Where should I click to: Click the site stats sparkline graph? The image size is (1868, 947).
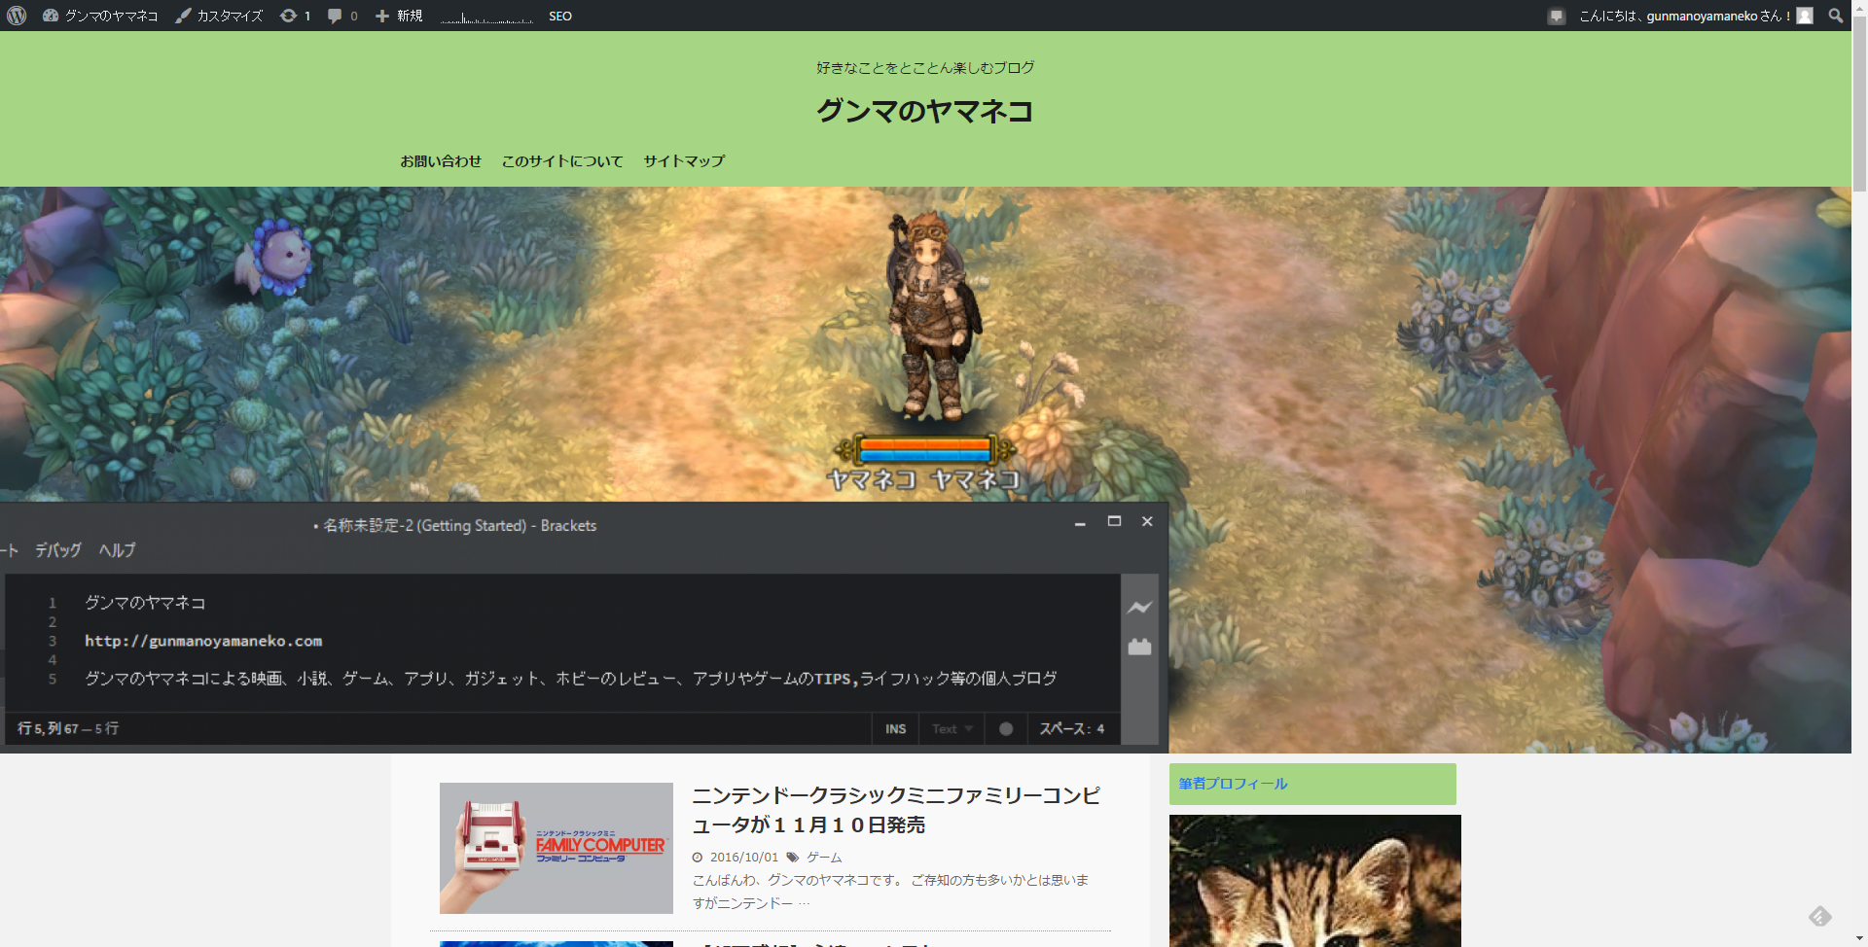486,17
